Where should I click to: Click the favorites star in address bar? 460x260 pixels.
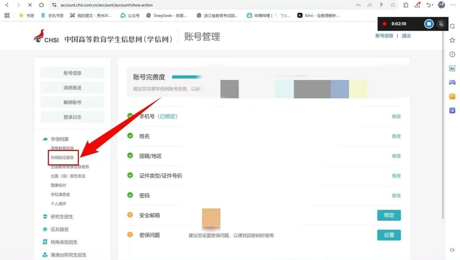(393, 5)
